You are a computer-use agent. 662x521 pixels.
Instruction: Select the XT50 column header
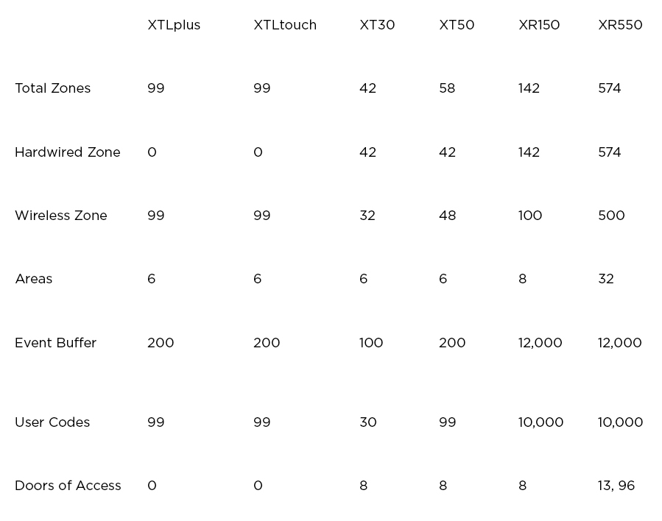[x=457, y=25]
